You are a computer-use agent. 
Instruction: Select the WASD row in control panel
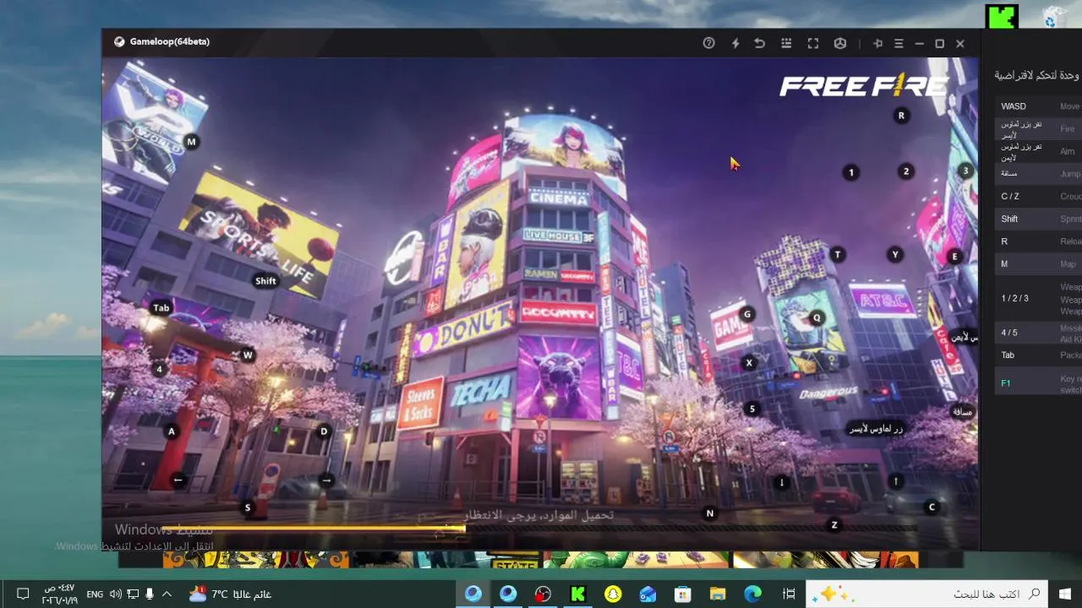pyautogui.click(x=1038, y=106)
